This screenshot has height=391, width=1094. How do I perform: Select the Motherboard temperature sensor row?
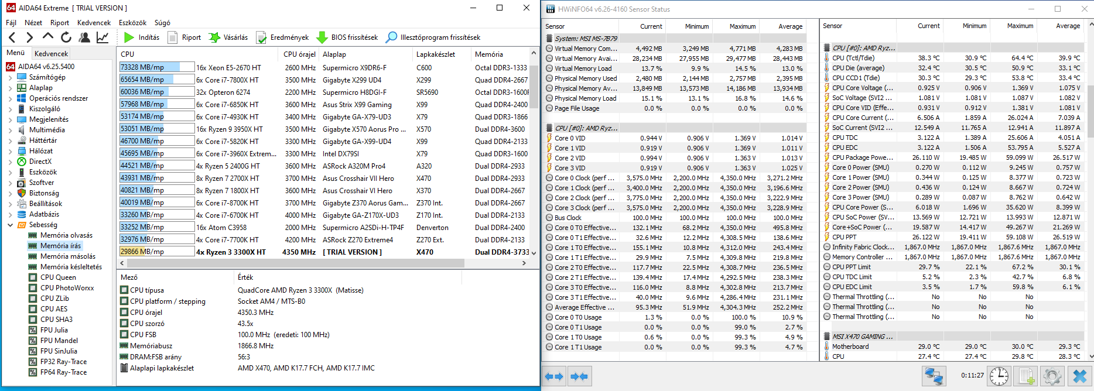[x=953, y=347]
